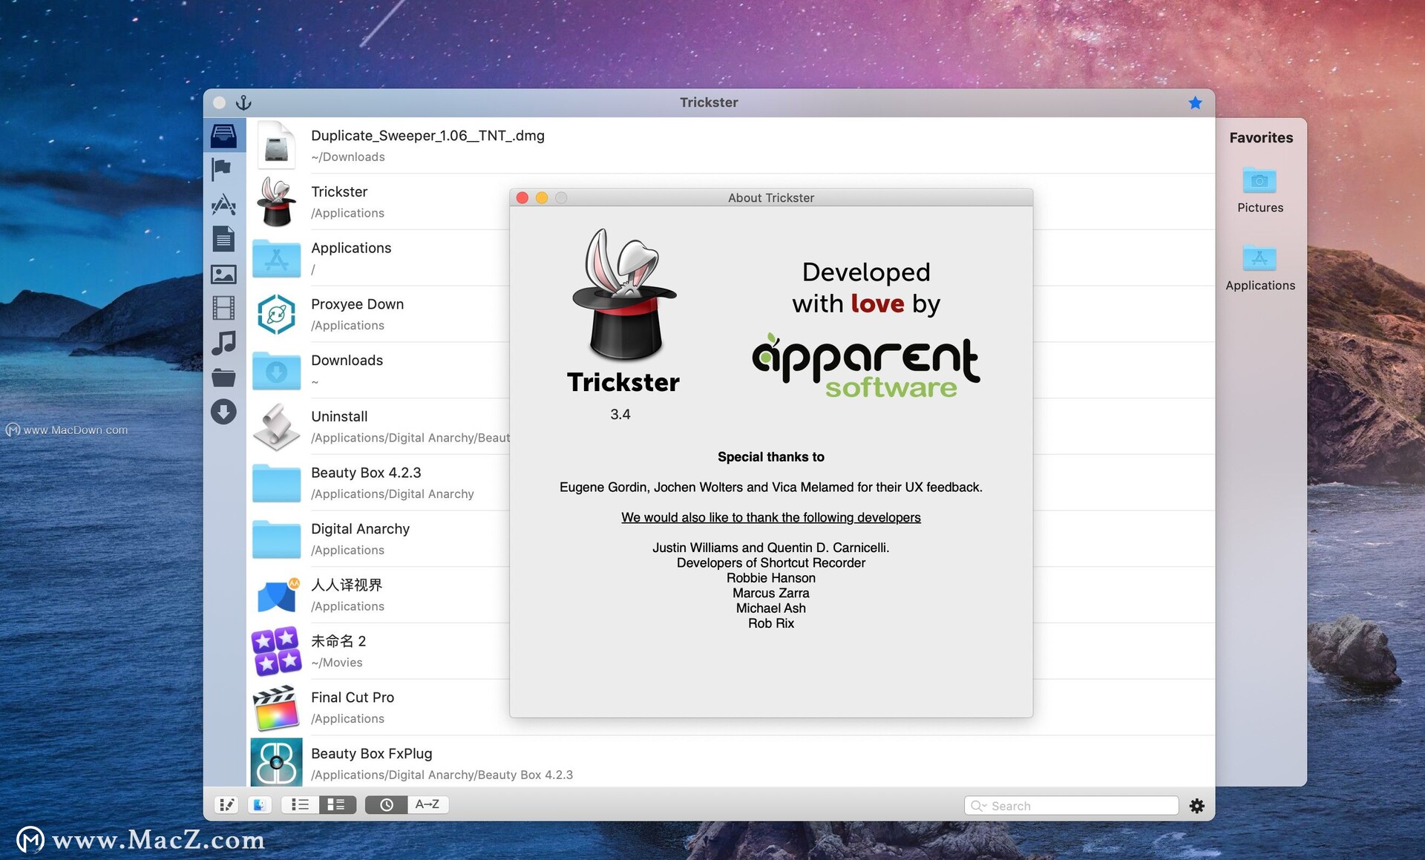
Task: Switch to detailed list view
Action: tap(337, 804)
